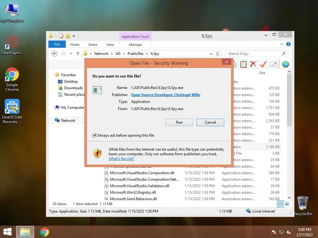Open Explorer Help question mark icon
Screen dimensions: 318x238
tap(288, 44)
